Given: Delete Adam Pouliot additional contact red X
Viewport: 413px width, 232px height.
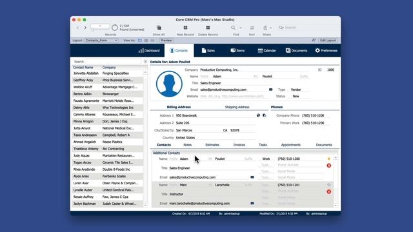Looking at the screenshot, I should pyautogui.click(x=328, y=166).
